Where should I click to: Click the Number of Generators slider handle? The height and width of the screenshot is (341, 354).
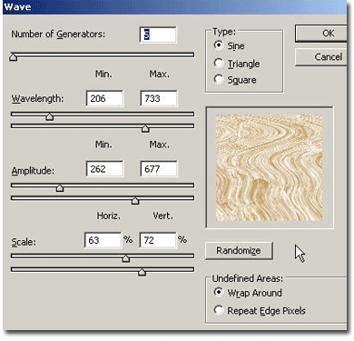(14, 56)
